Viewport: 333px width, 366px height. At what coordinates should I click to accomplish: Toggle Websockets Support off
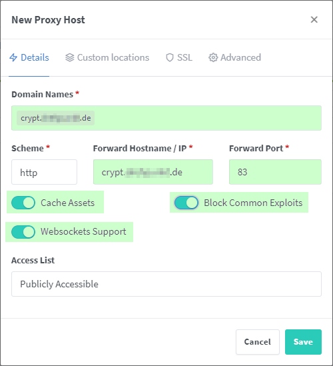tap(23, 231)
